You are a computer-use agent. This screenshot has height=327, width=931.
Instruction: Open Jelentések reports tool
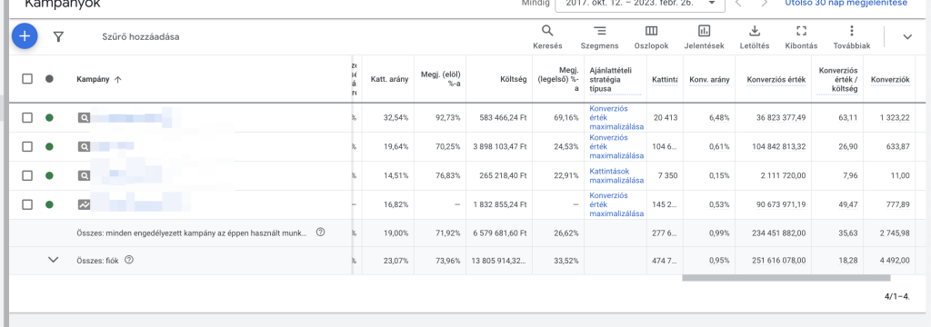click(x=705, y=37)
